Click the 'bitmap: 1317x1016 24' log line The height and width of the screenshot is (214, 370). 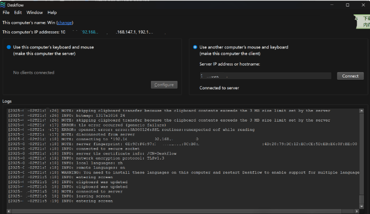(67, 115)
